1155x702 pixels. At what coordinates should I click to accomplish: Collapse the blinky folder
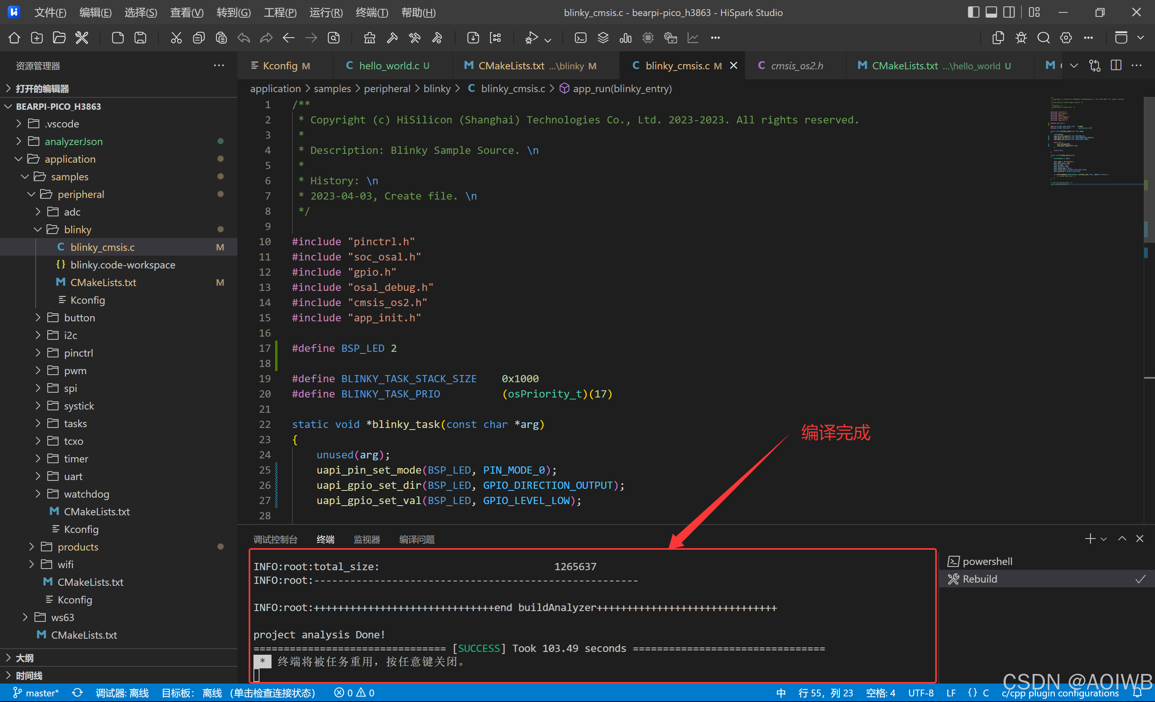click(x=77, y=230)
